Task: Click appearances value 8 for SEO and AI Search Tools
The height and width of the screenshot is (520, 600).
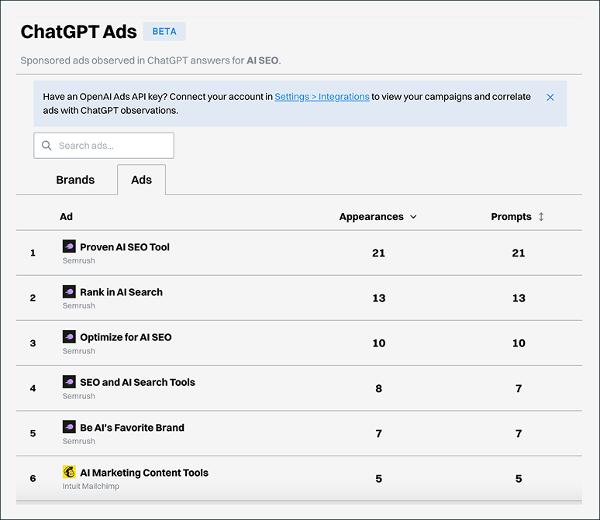Action: pyautogui.click(x=378, y=388)
